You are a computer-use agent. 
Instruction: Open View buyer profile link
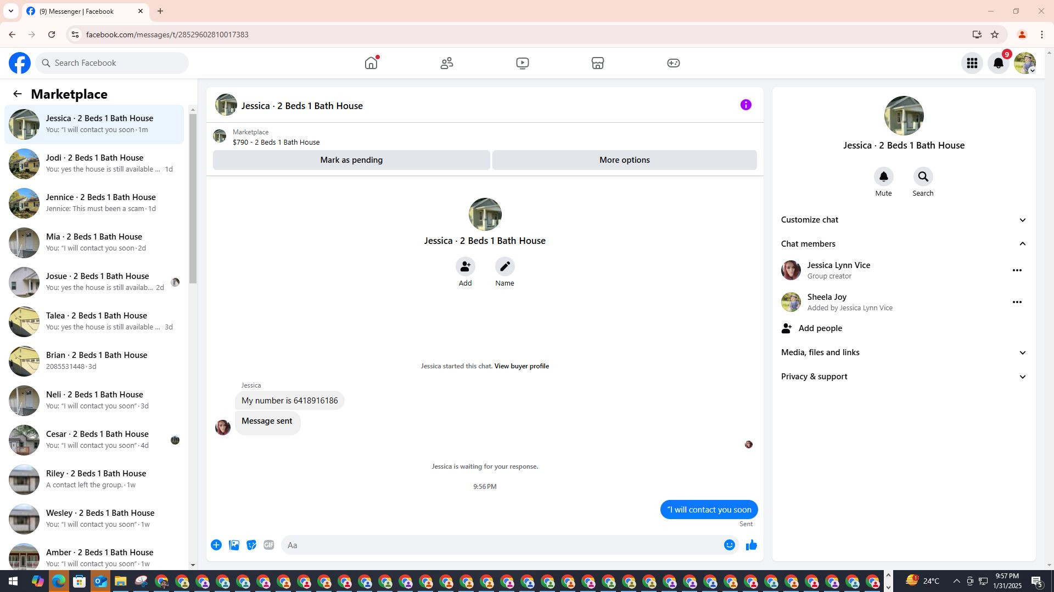click(522, 366)
